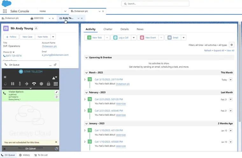This screenshot has height=158, width=242.
Task: Open the On Queue utility bar item
Action: [x=8, y=155]
